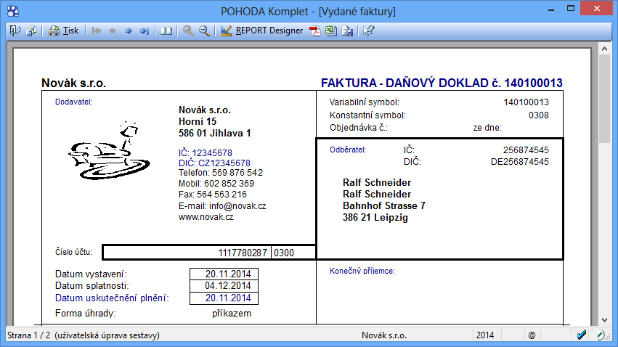Export the invoice to PDF
This screenshot has width=618, height=347.
[x=315, y=30]
